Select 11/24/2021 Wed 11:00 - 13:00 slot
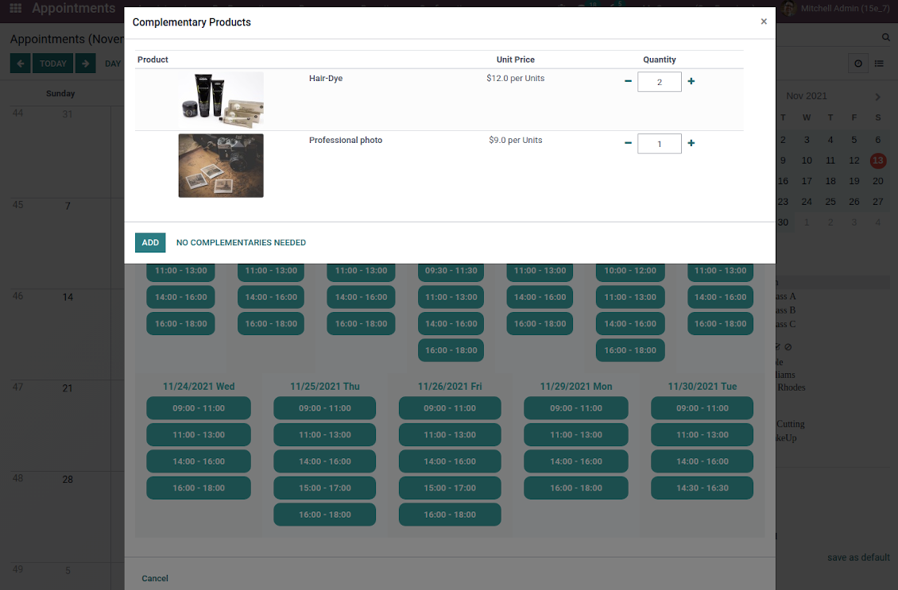Screen dimensions: 898x590 (x=199, y=434)
